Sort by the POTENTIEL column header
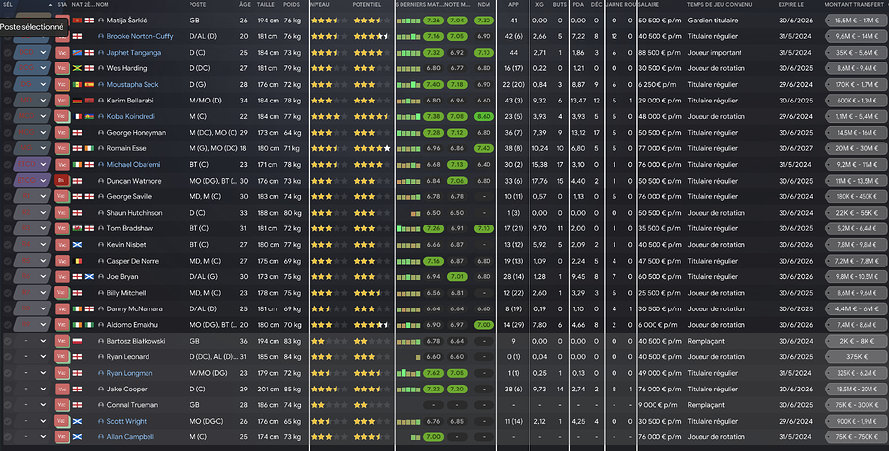 pyautogui.click(x=366, y=5)
